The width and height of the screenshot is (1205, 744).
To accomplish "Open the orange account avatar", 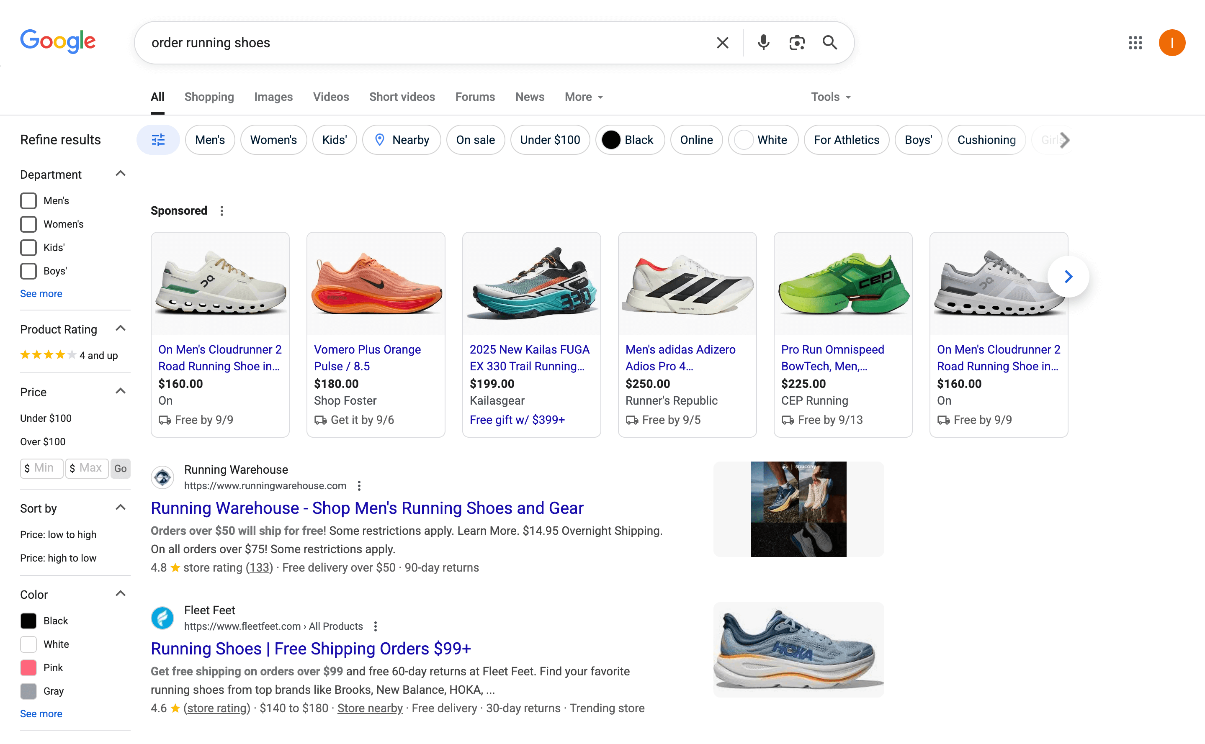I will 1172,43.
